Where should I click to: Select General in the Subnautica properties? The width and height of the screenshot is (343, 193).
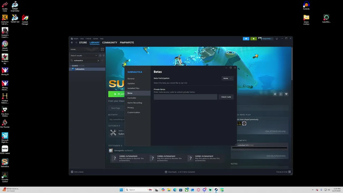[x=137, y=79]
